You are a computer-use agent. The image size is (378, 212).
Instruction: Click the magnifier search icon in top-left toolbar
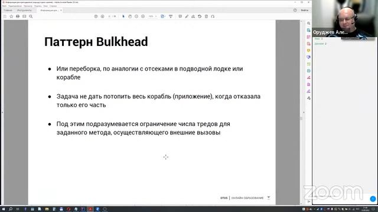(x=31, y=16)
